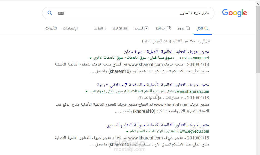Switch to the الأخبار (News) tab
The image size is (260, 155).
tap(120, 28)
